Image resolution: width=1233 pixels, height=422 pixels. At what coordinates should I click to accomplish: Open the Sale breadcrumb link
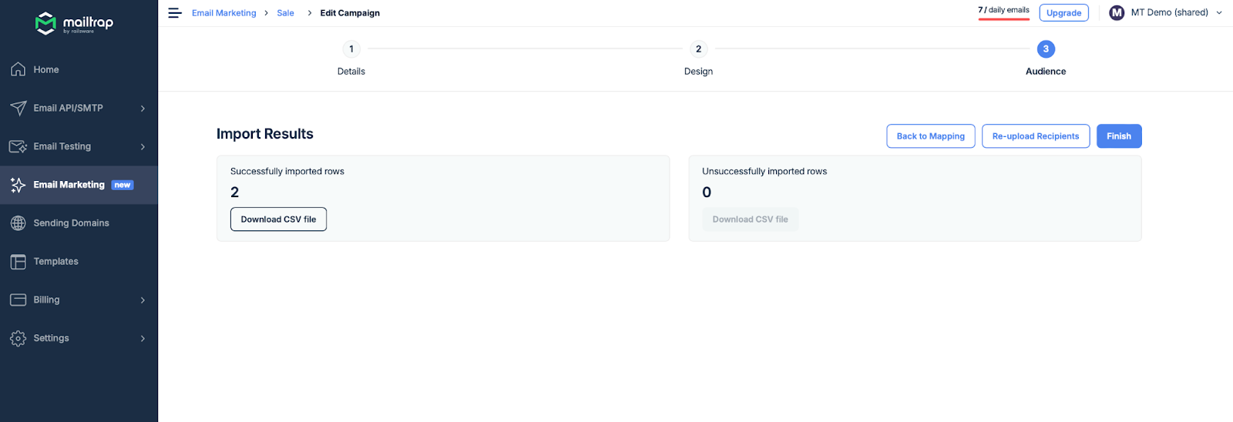(285, 13)
